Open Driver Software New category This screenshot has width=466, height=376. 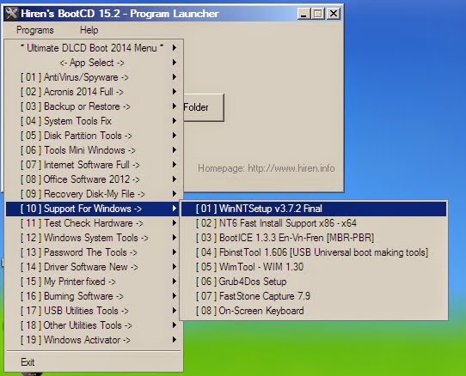click(x=93, y=266)
